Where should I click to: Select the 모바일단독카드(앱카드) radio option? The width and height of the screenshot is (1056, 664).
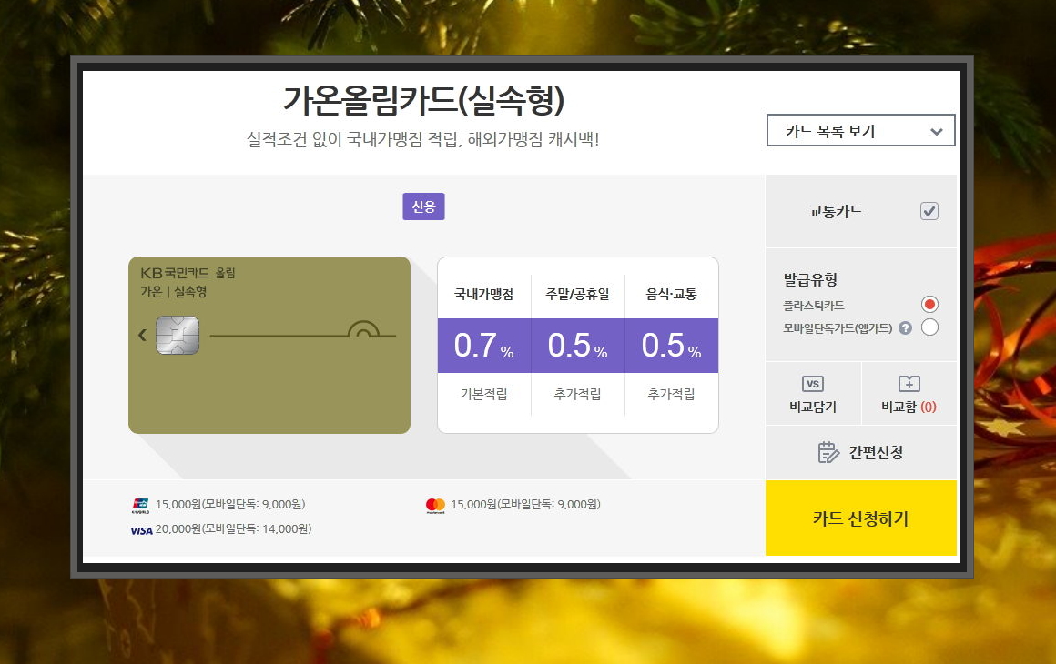click(930, 327)
